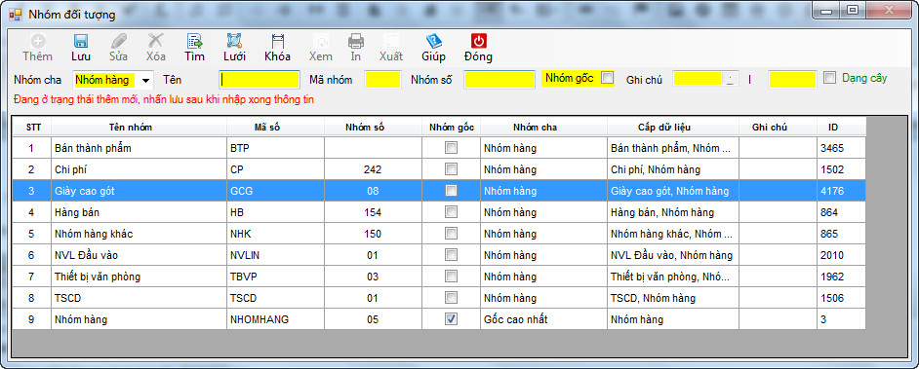Toggle Nhóm gốc checkbox for Bán thành phẩm row

(x=451, y=148)
